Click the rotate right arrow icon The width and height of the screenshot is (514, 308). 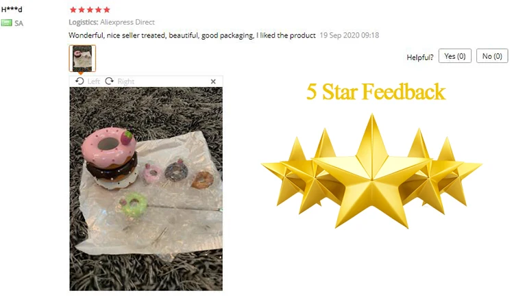tap(109, 81)
